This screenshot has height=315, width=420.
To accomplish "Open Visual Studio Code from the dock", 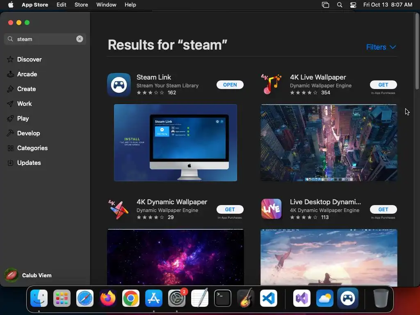I will [x=268, y=298].
